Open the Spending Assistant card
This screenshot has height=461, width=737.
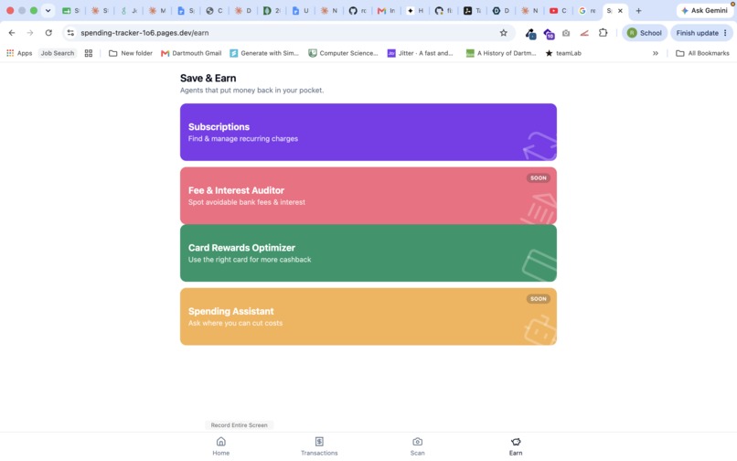[368, 316]
